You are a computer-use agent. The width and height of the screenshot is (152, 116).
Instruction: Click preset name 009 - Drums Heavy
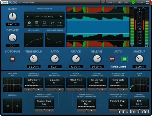[x=44, y=16]
